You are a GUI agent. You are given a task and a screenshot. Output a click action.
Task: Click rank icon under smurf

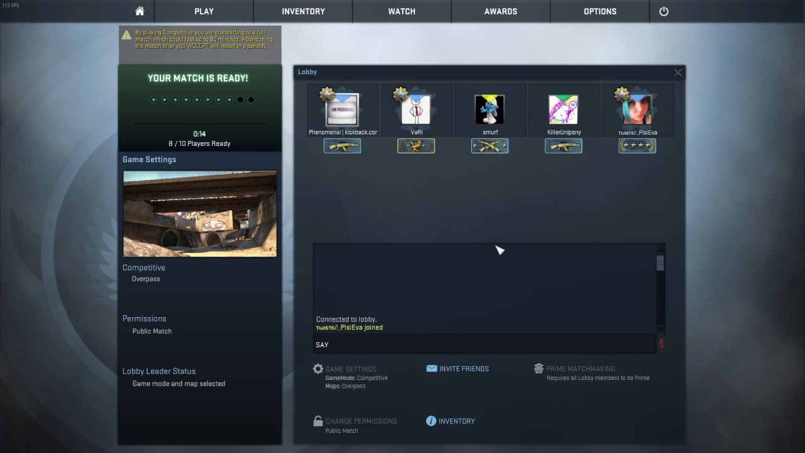(x=489, y=146)
